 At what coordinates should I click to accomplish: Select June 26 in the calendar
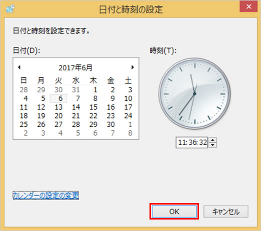point(41,124)
